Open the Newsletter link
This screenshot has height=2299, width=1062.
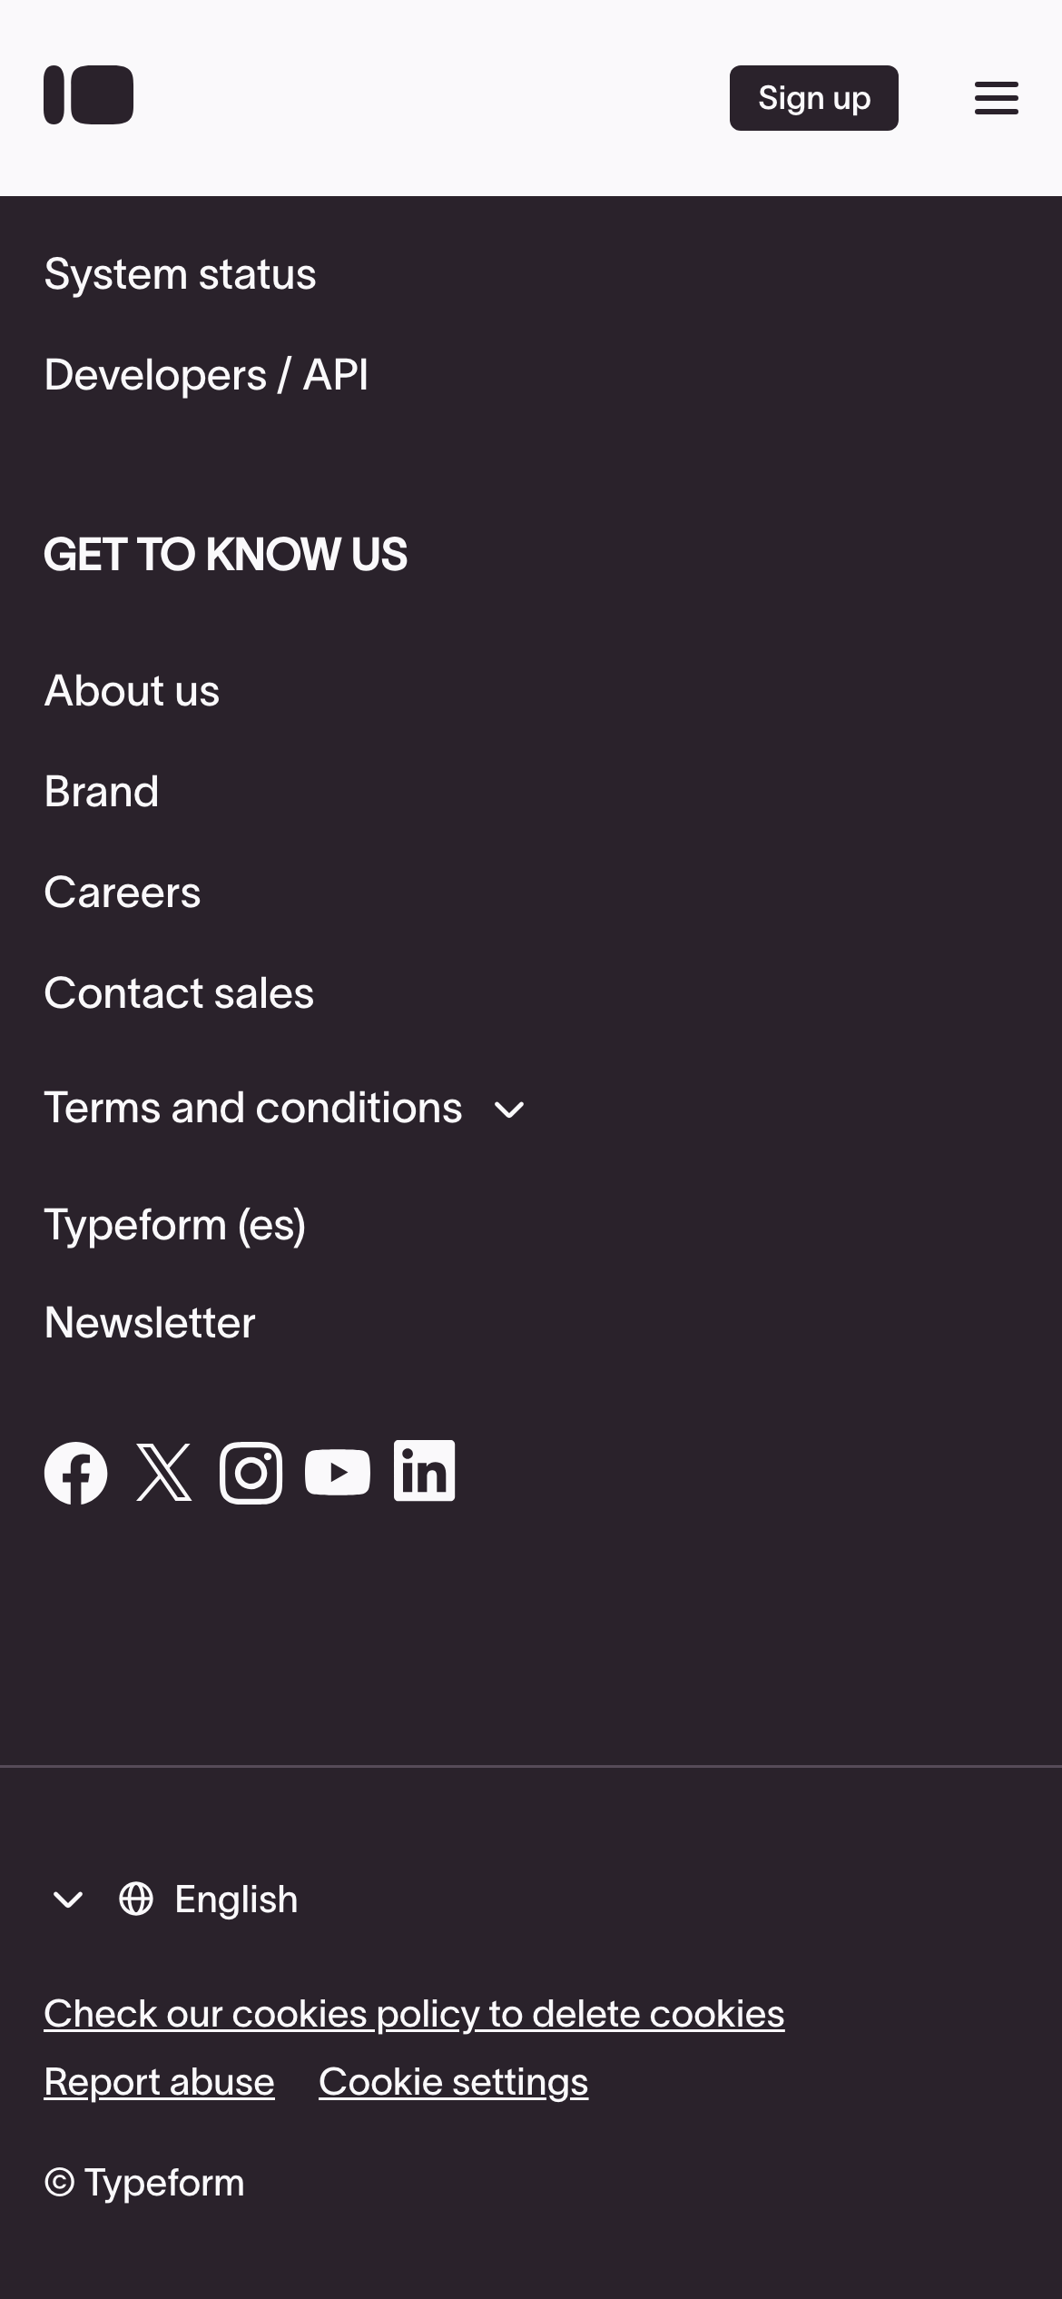[150, 1323]
